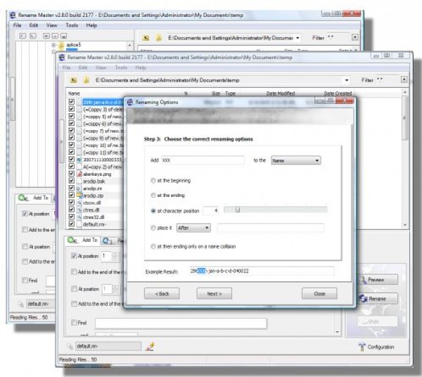The image size is (422, 377).
Task: Click the folder-up icon beside front path bar
Action: pyautogui.click(x=73, y=80)
